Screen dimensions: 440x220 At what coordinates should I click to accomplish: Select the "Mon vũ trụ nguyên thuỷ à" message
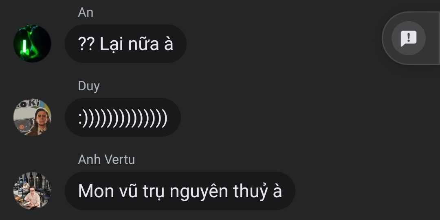tap(180, 191)
